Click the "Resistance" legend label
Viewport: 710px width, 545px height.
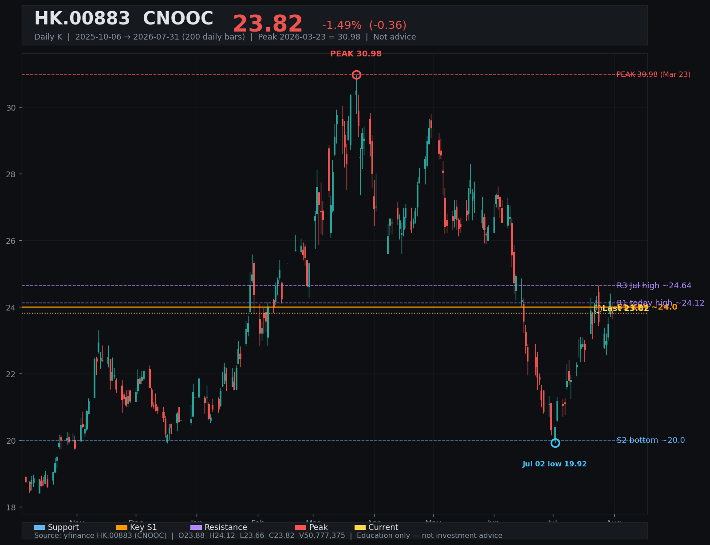coord(226,528)
